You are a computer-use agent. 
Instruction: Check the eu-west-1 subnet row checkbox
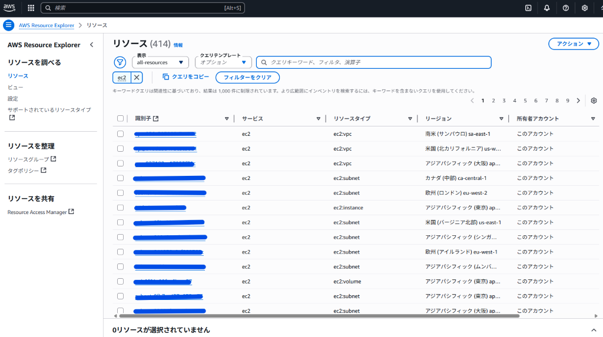point(120,252)
